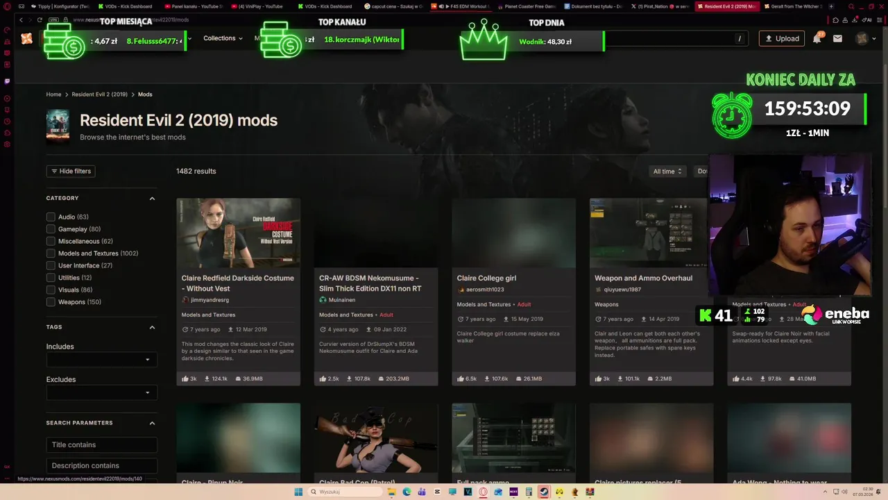Check the Audio category checkbox
888x500 pixels.
pyautogui.click(x=51, y=217)
